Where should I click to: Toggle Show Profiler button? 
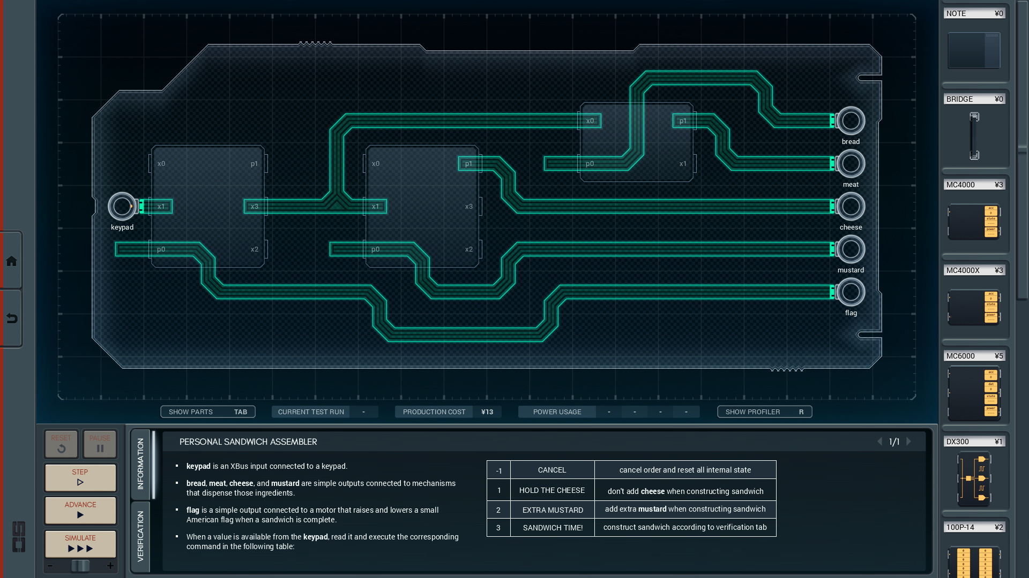pyautogui.click(x=764, y=412)
